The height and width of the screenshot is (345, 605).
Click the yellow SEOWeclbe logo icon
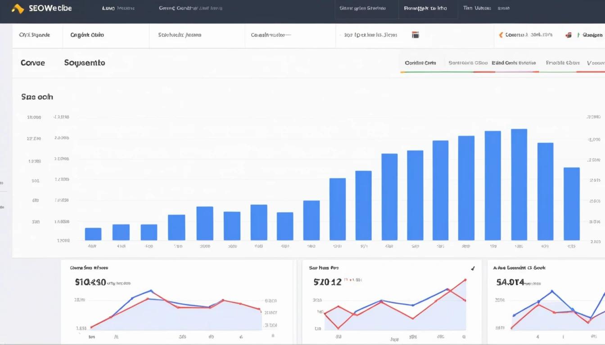18,9
